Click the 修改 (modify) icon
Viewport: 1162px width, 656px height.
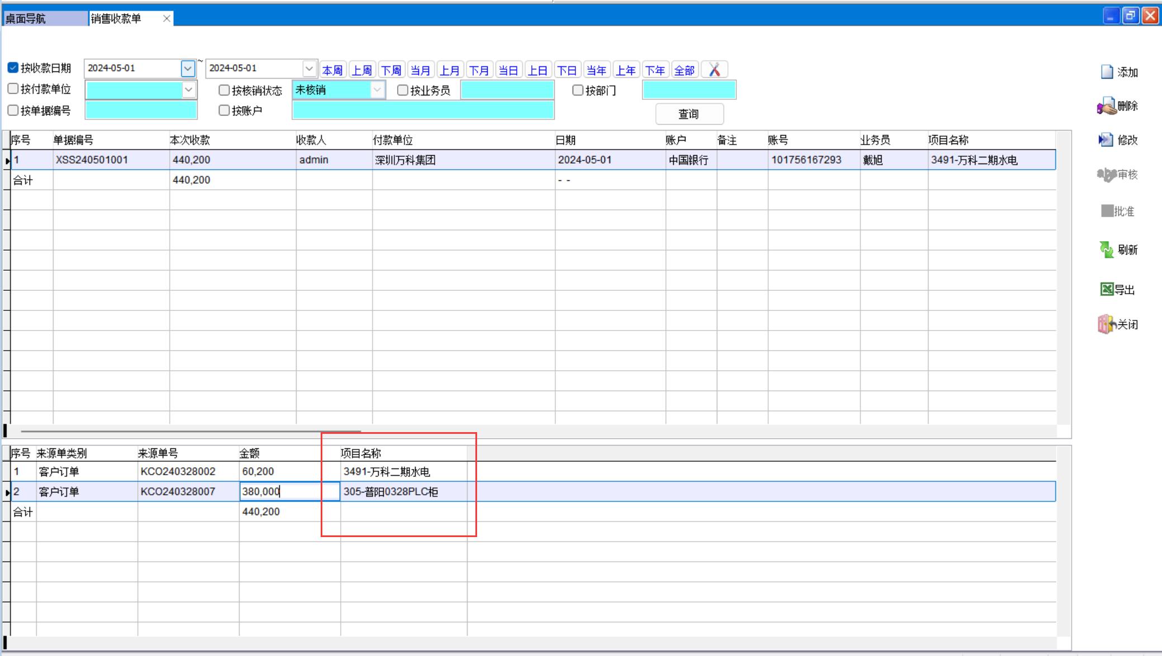click(x=1106, y=140)
